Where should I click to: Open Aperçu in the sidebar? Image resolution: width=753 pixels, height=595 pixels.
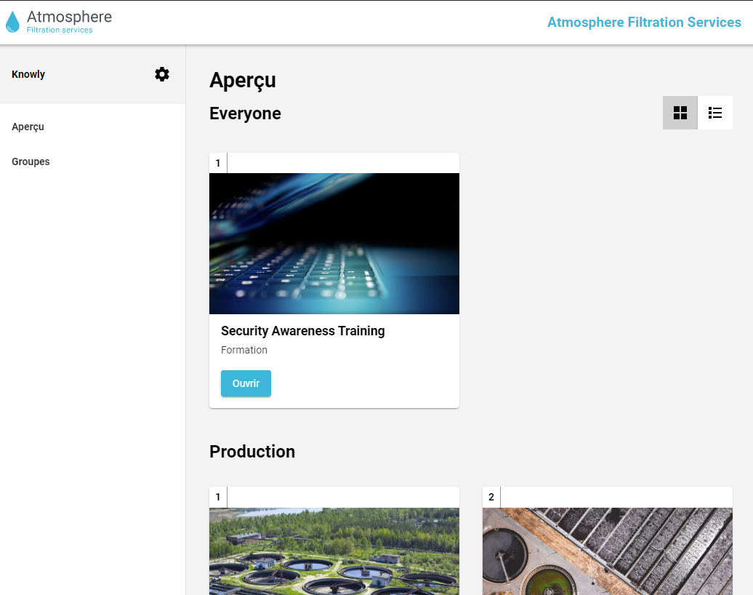click(28, 127)
